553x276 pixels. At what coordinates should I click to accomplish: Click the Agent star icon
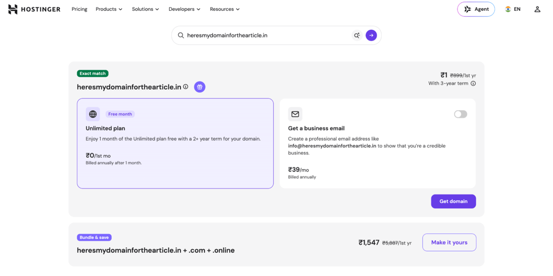468,9
